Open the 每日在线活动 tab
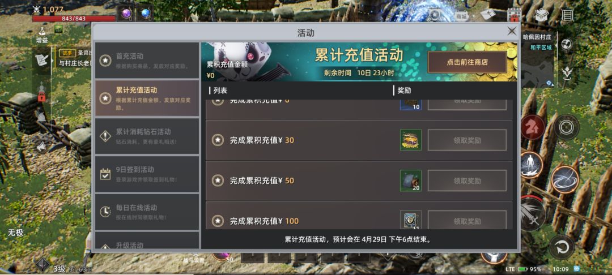The image size is (612, 275). click(147, 212)
